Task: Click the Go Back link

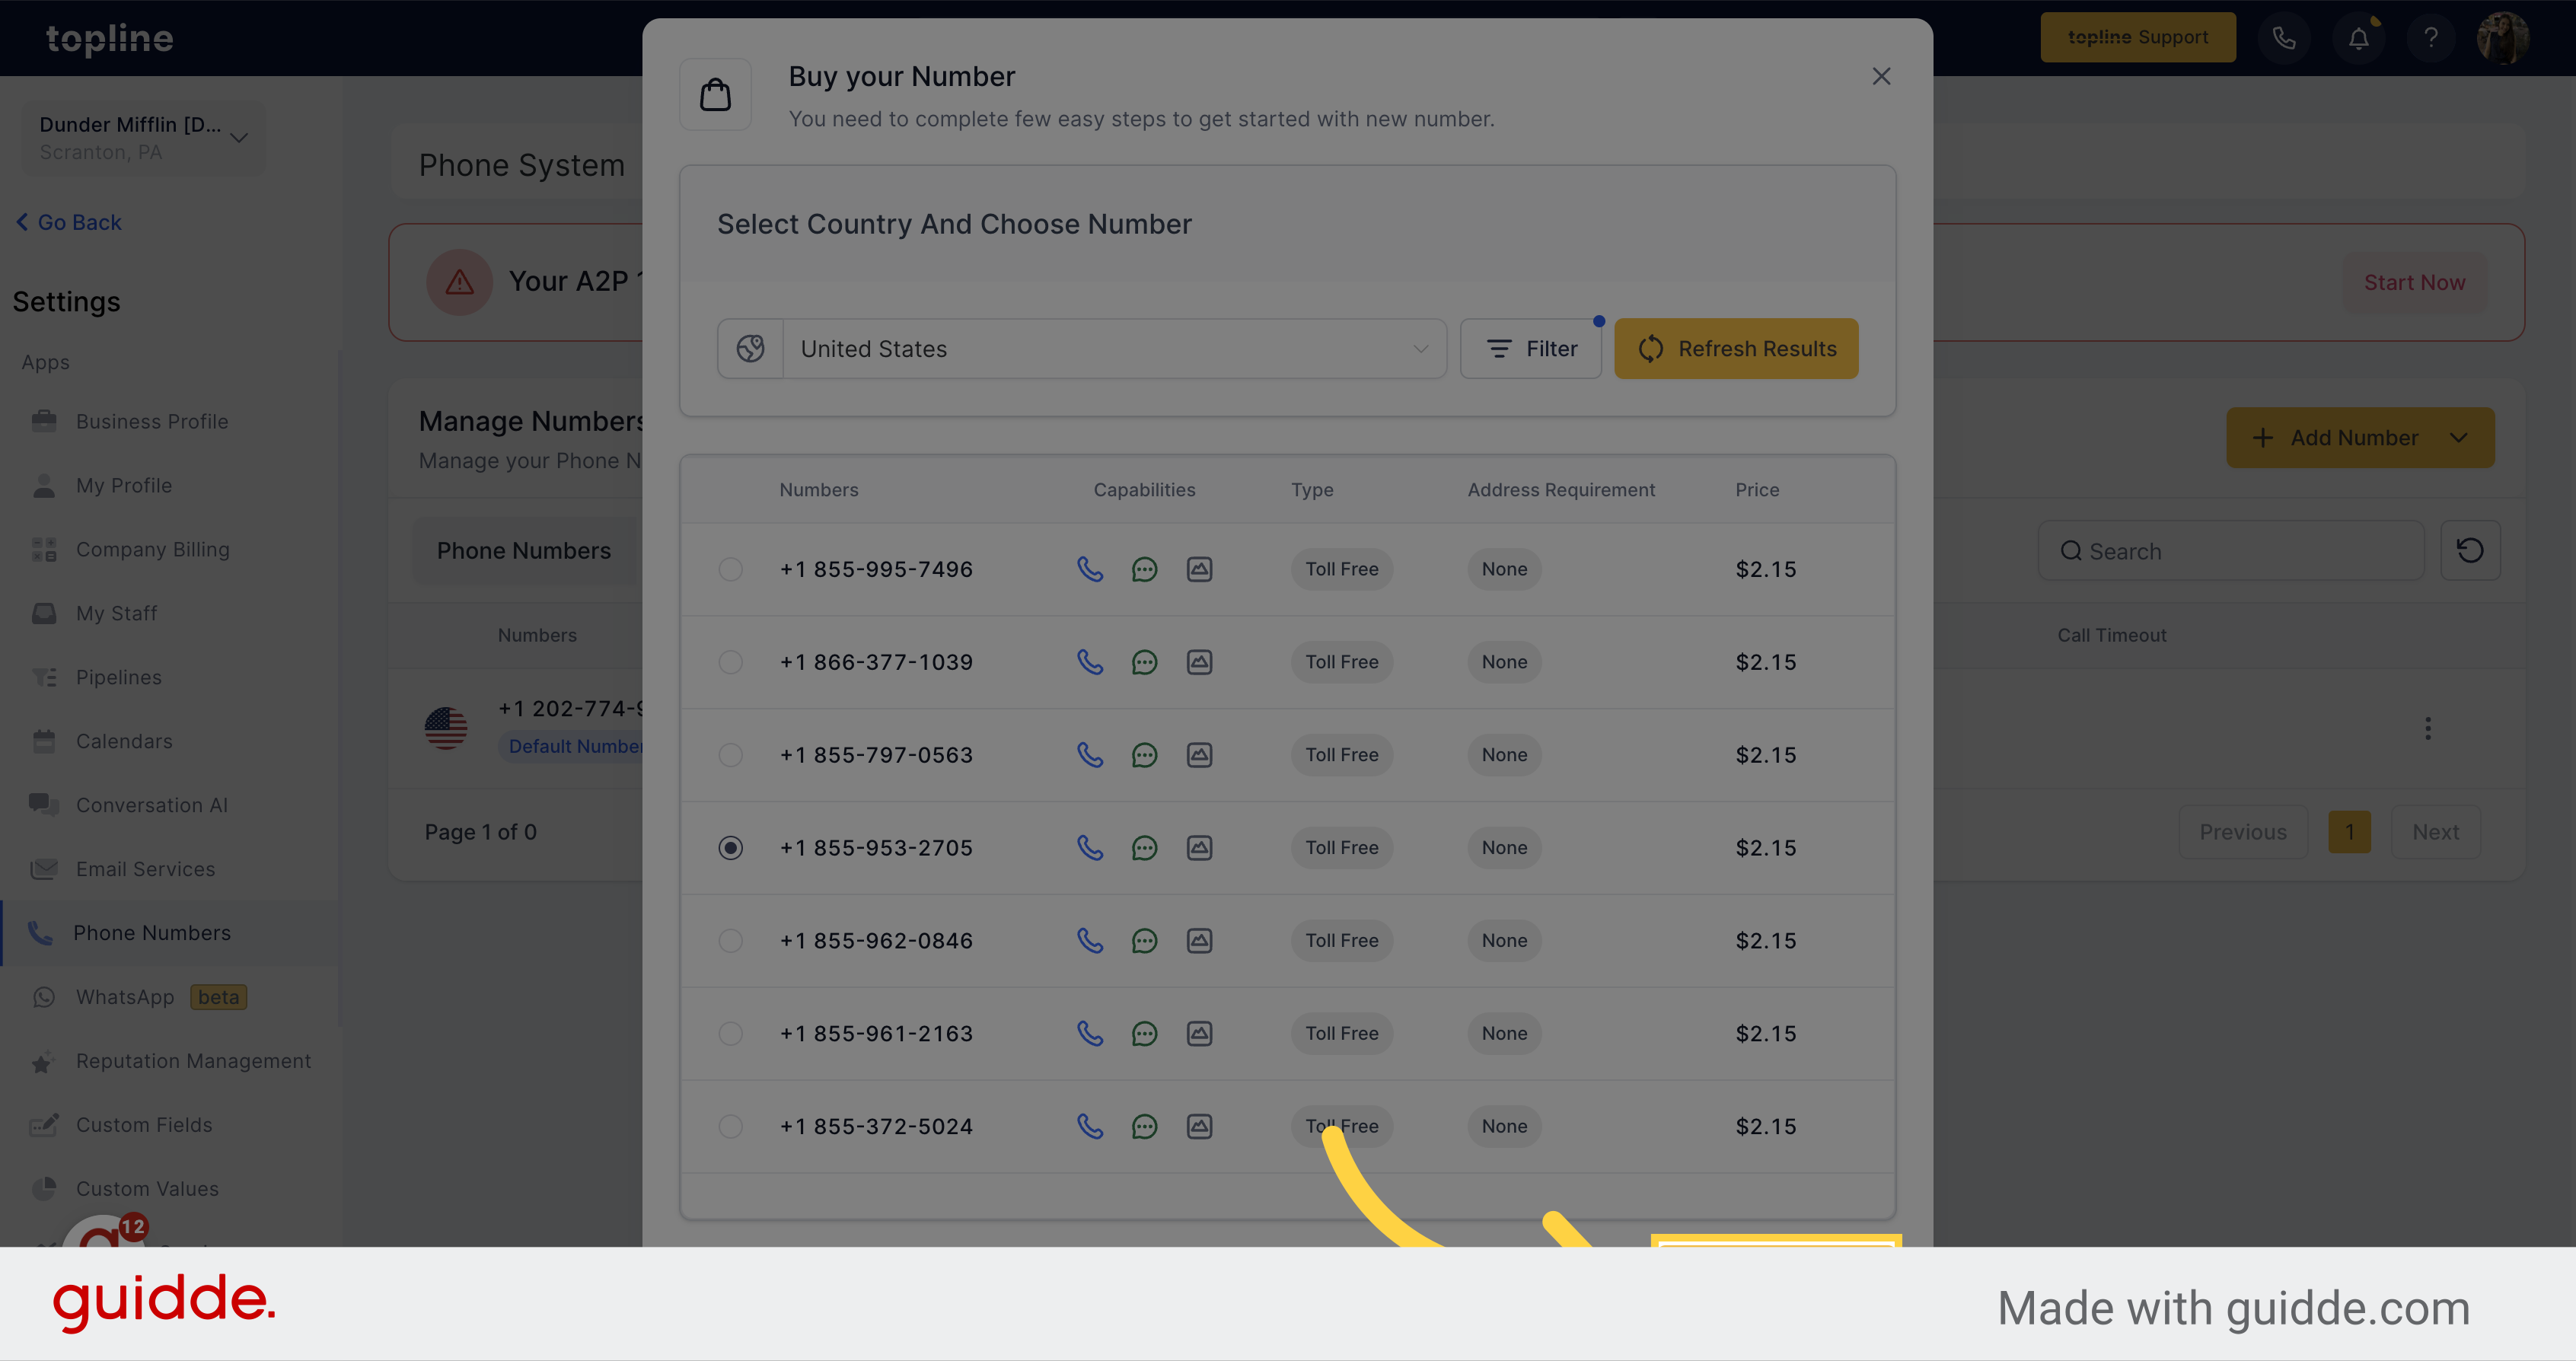Action: (x=69, y=222)
